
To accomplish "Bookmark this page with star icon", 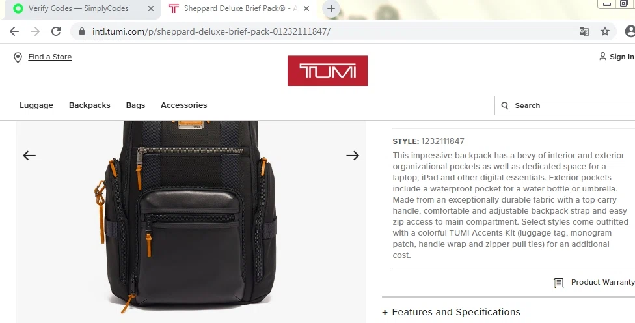I will [604, 31].
